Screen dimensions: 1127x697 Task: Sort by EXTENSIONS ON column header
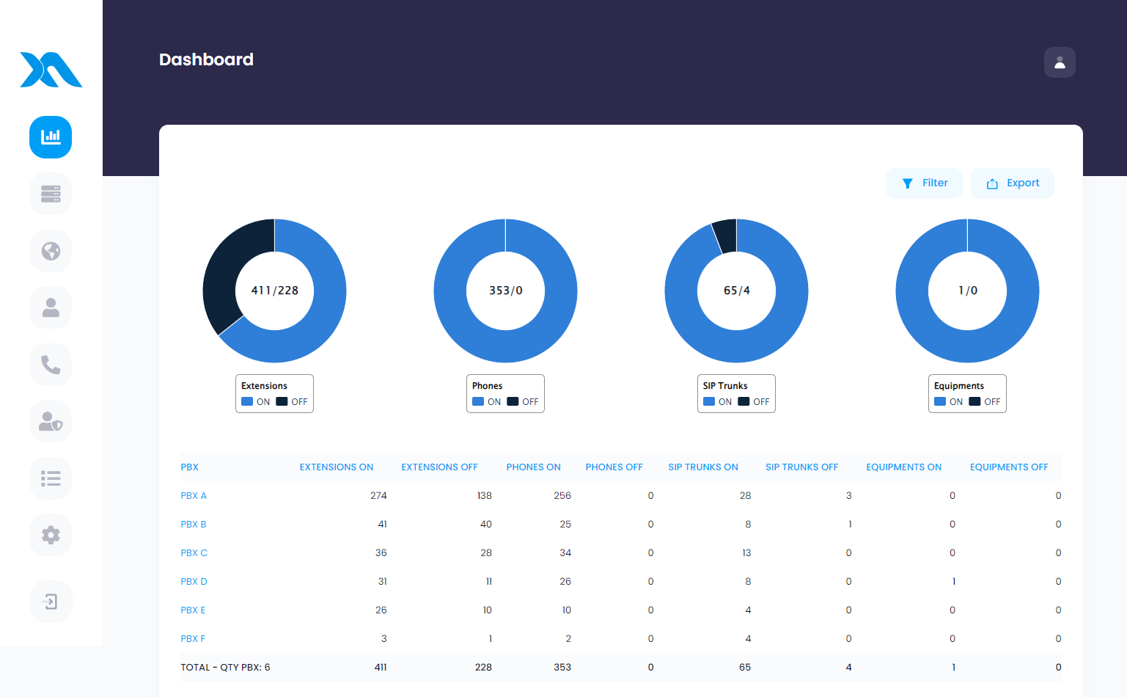pos(337,467)
